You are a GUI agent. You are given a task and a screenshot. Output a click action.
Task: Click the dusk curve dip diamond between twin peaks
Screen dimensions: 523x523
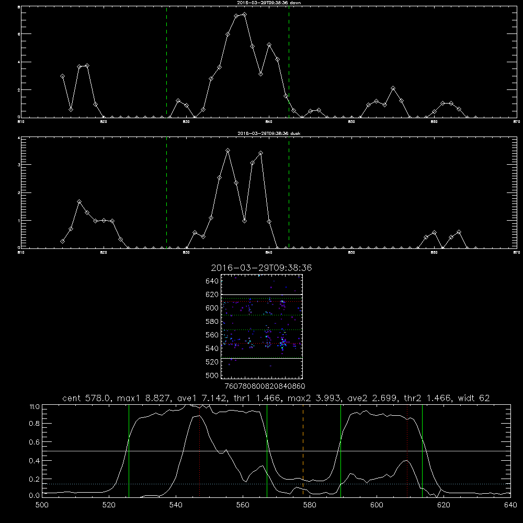(244, 221)
